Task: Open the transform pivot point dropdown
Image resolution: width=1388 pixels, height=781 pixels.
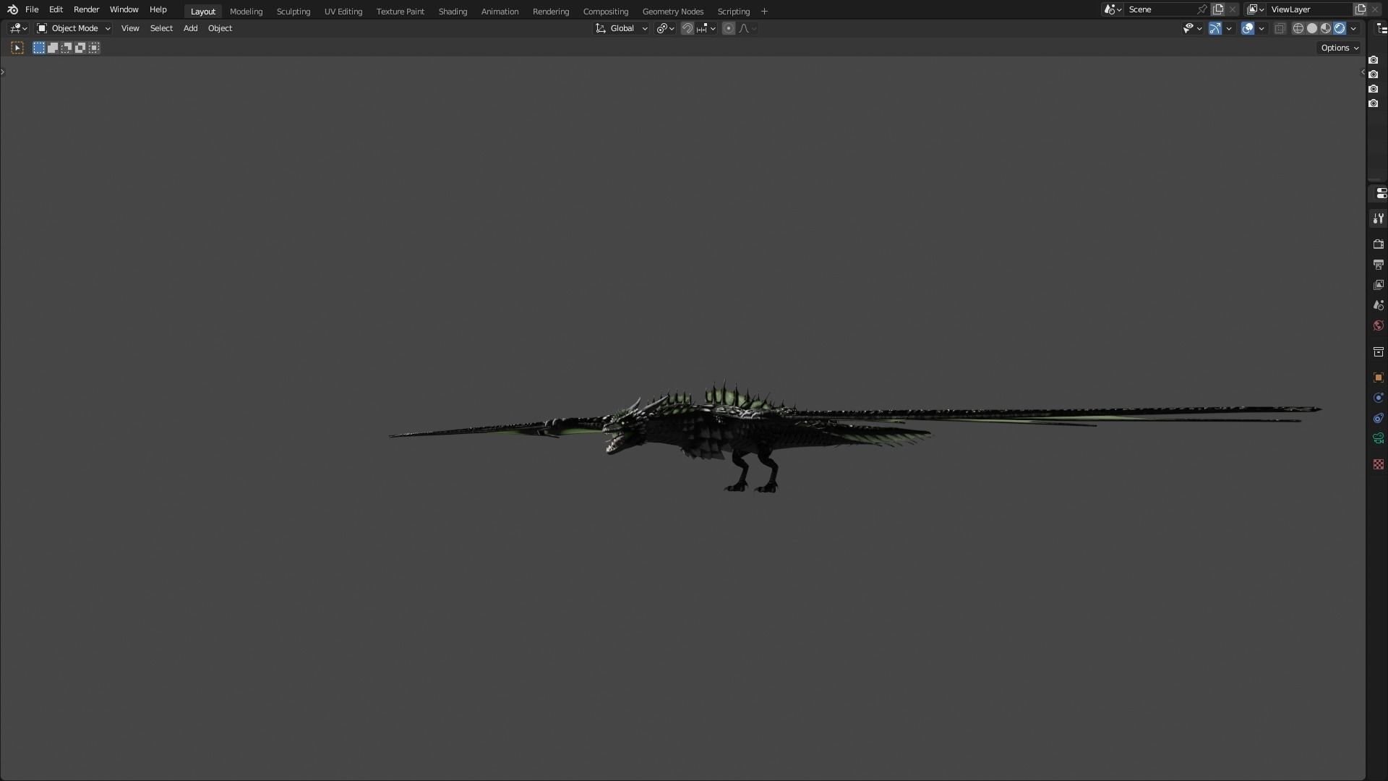Action: [x=665, y=28]
